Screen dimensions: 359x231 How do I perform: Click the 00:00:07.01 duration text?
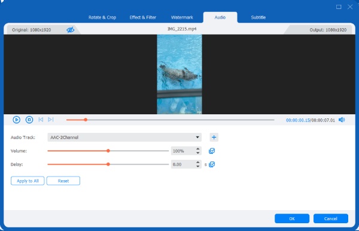323,120
